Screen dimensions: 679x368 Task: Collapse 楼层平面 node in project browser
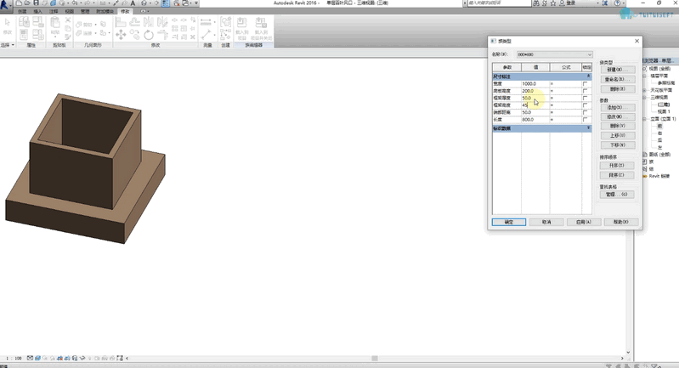(645, 76)
